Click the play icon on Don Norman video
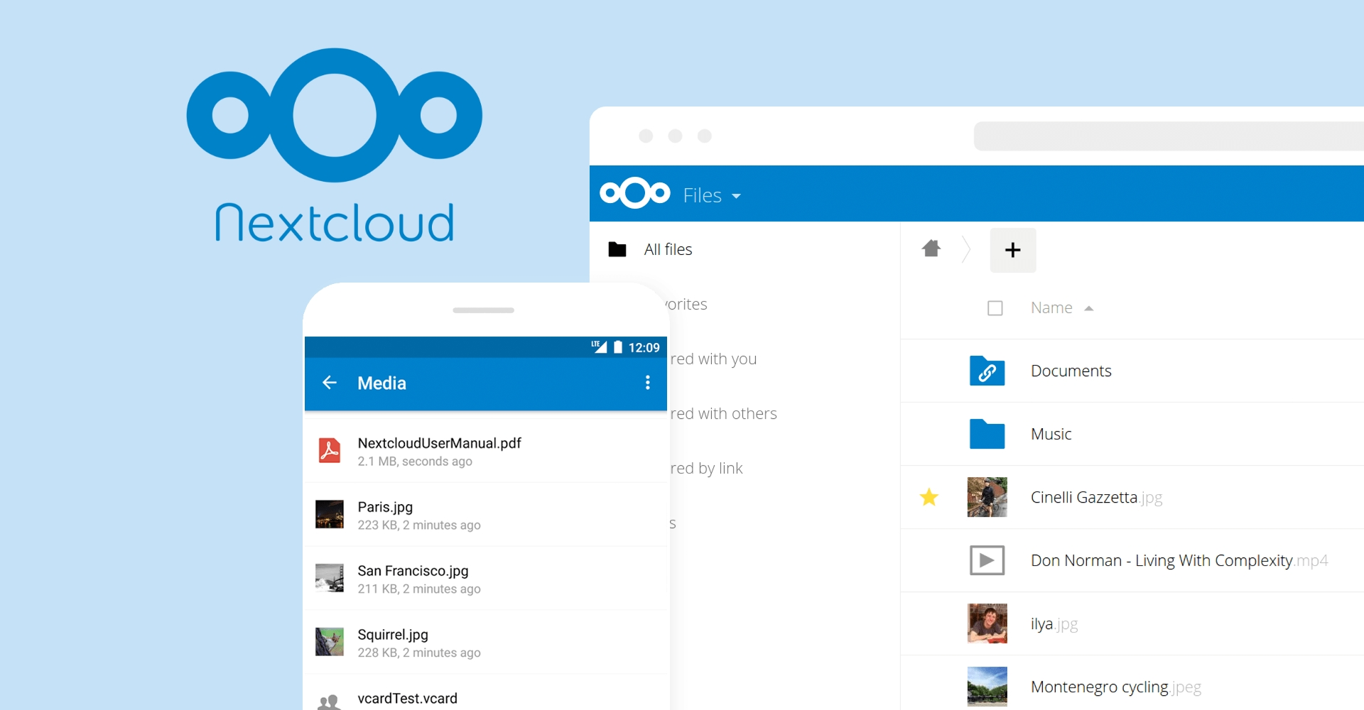Image resolution: width=1364 pixels, height=710 pixels. click(x=987, y=560)
